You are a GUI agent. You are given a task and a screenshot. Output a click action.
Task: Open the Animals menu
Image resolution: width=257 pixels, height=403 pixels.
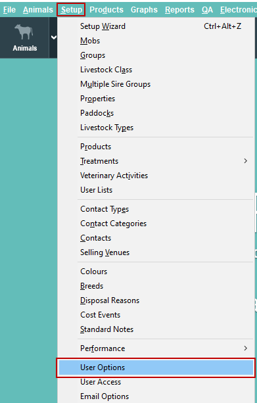(x=38, y=10)
